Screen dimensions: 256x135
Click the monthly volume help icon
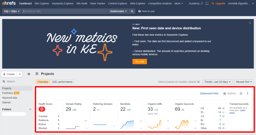point(198,82)
